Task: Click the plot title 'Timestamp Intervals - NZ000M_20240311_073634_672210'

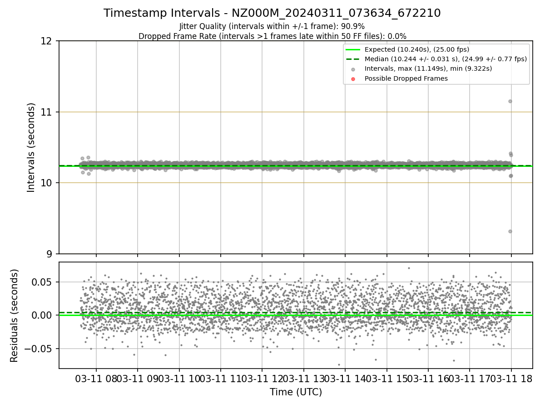Action: 272,13
